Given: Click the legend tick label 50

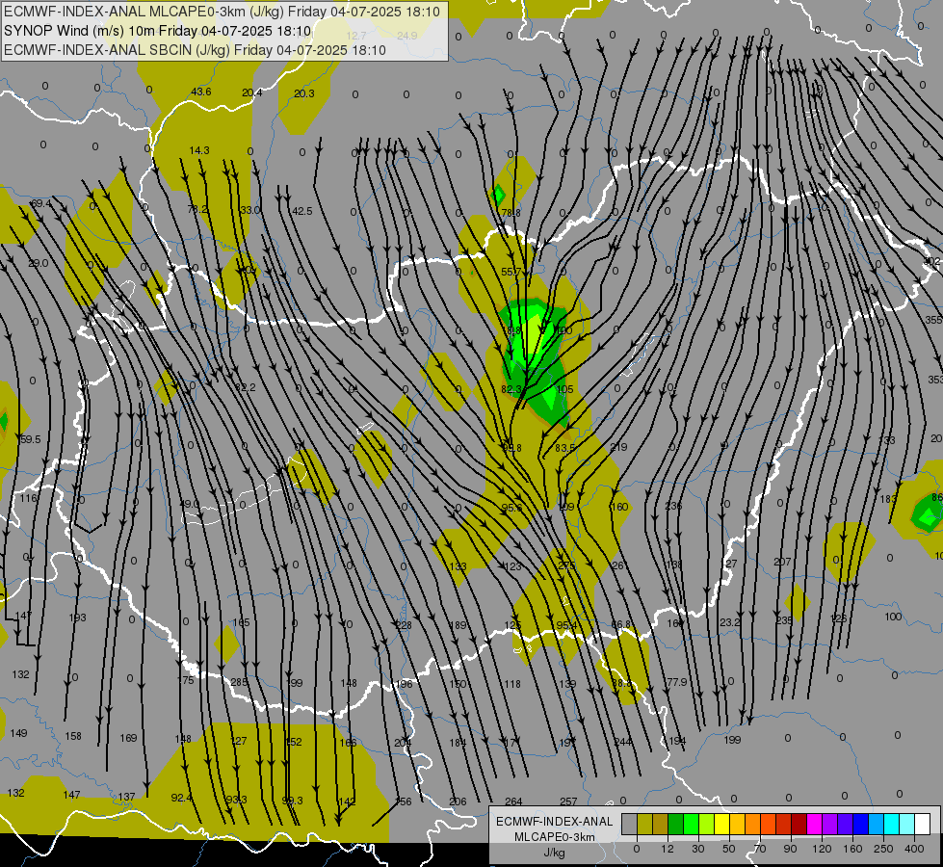Looking at the screenshot, I should click(x=728, y=849).
